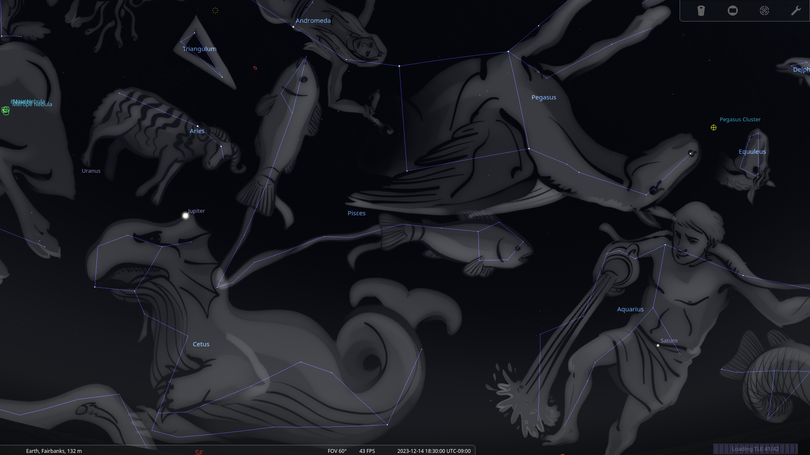Viewport: 810px width, 455px height.
Task: Open Oculars configuration wrench icon
Action: pos(796,11)
